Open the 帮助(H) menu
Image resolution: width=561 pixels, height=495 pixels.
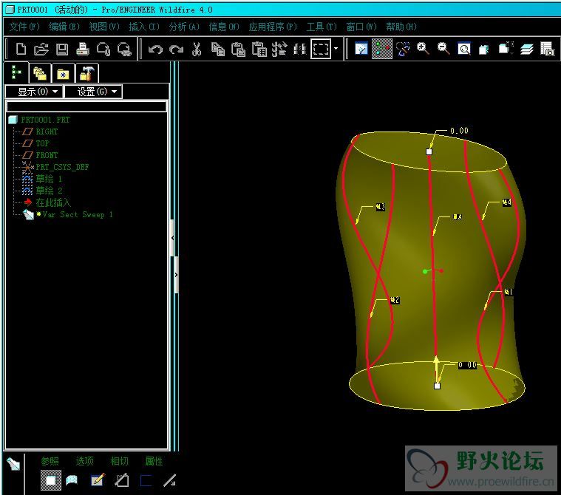401,27
